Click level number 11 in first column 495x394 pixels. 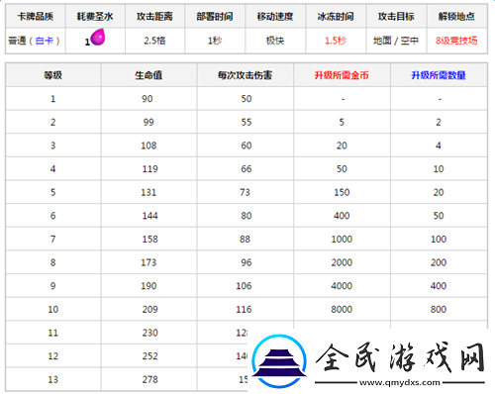[x=53, y=333]
